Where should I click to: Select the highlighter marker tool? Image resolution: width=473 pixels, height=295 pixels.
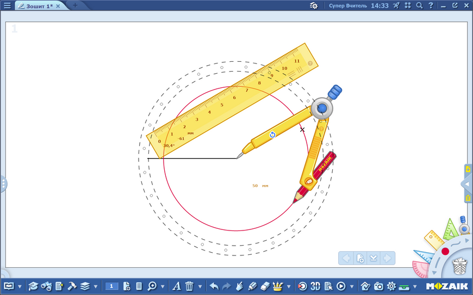point(252,286)
